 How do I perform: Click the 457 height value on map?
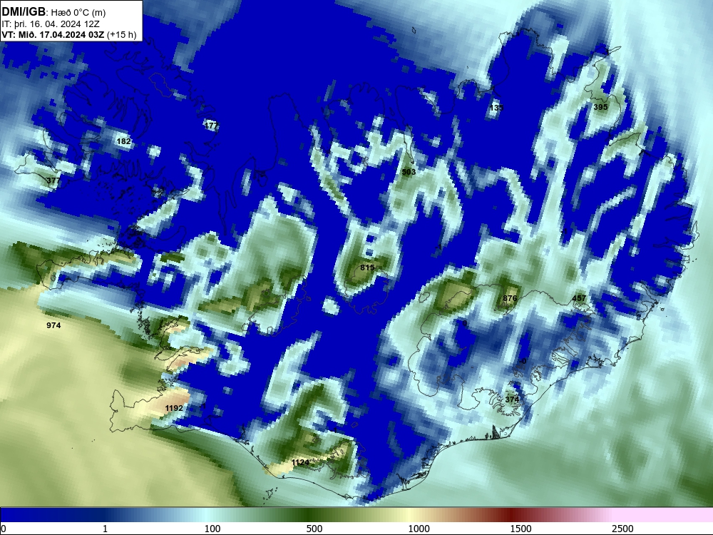579,298
